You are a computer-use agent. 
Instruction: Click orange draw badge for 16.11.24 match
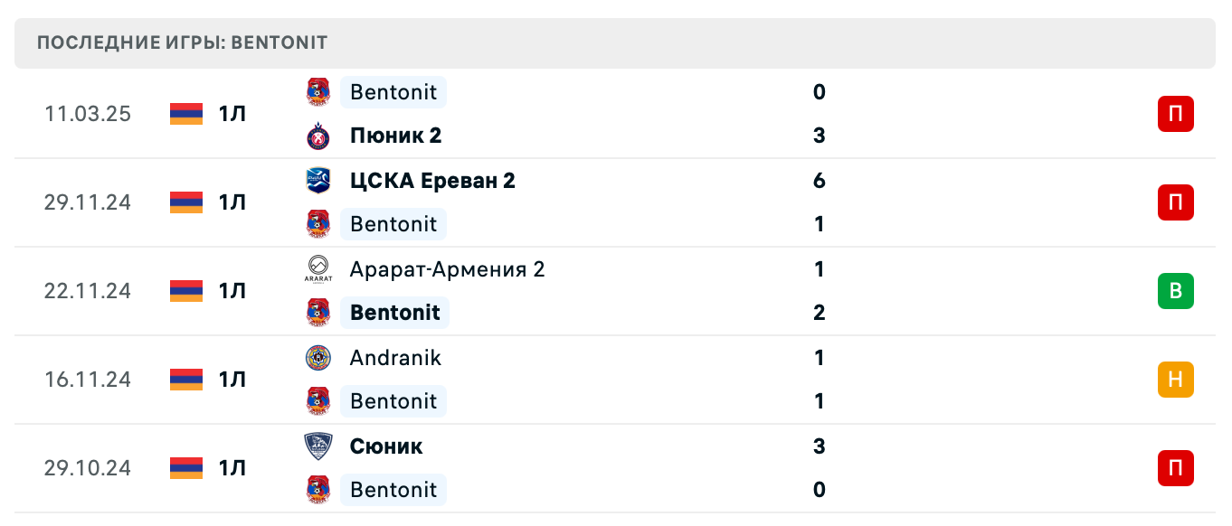coord(1175,380)
